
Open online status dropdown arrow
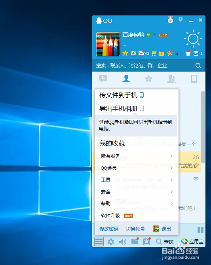pos(154,34)
